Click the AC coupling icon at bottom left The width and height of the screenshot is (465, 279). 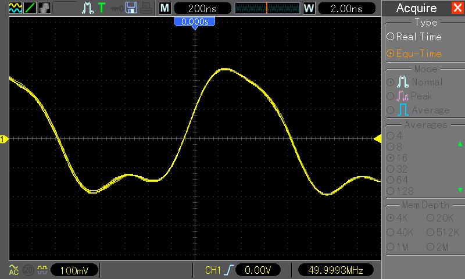(13, 270)
